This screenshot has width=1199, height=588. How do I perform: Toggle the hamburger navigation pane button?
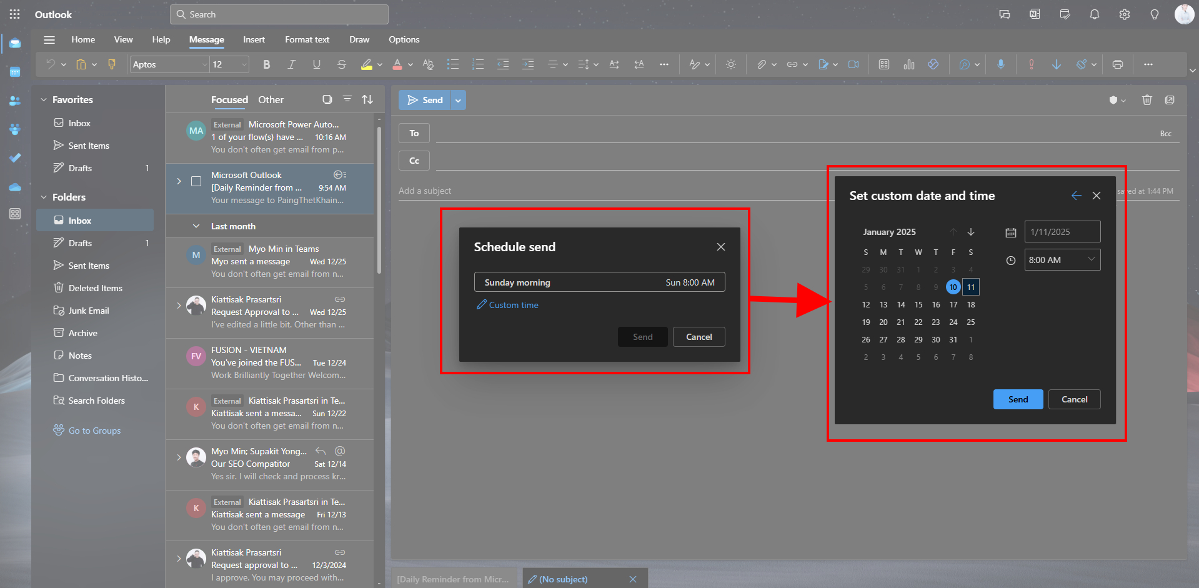[49, 40]
